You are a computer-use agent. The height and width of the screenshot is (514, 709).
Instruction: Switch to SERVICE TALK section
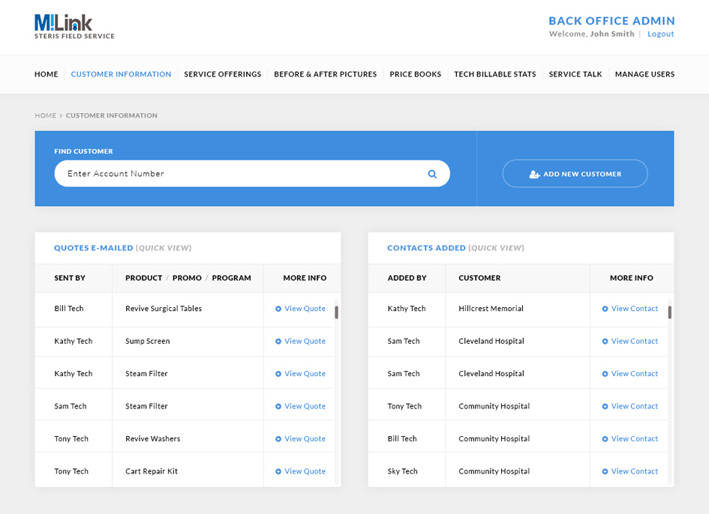click(x=575, y=74)
